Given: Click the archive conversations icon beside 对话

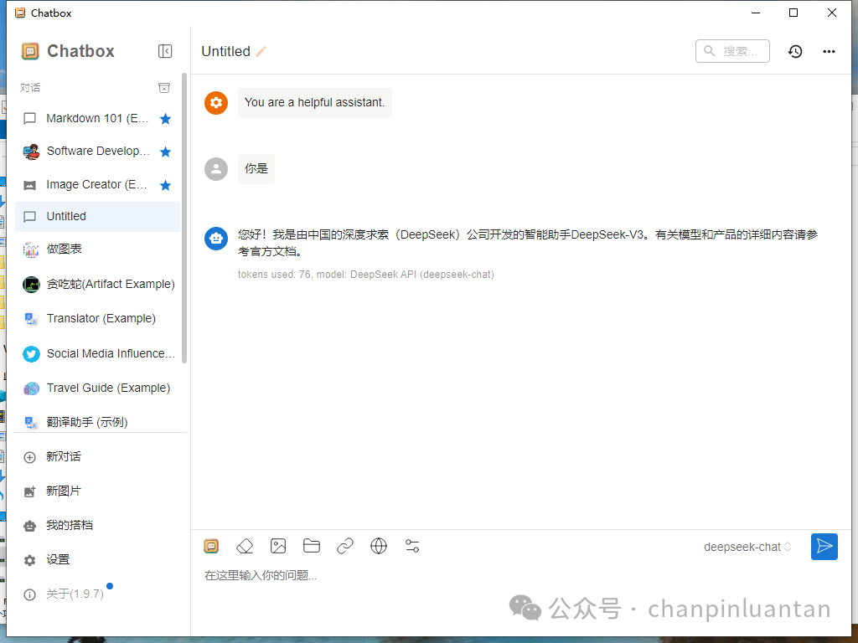Looking at the screenshot, I should click(x=164, y=88).
